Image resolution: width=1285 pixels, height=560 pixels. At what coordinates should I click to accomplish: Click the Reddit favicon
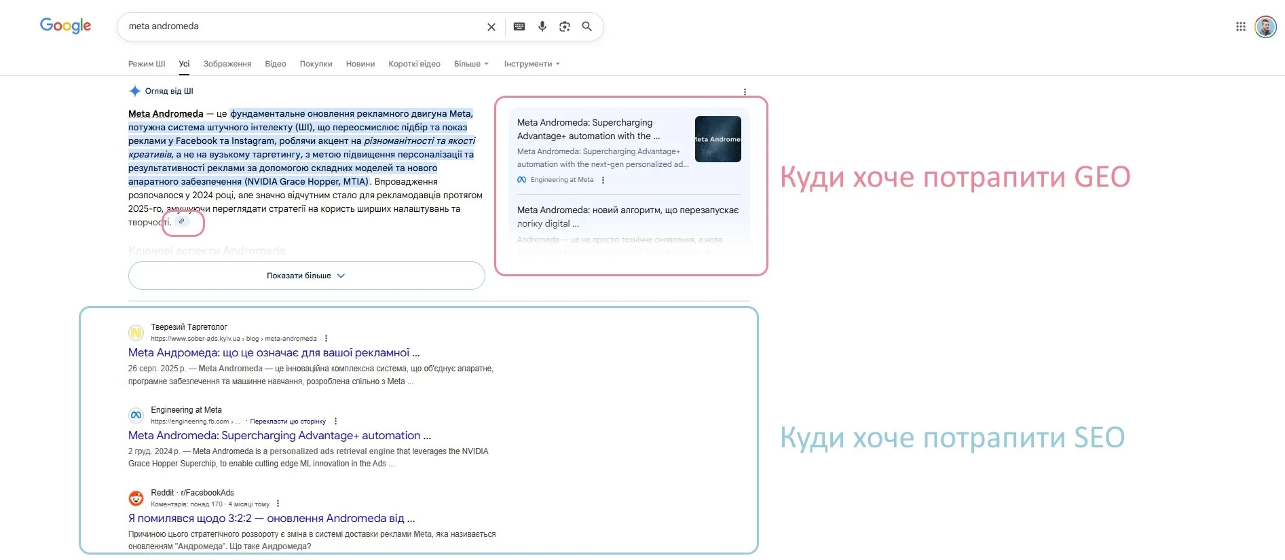[136, 498]
